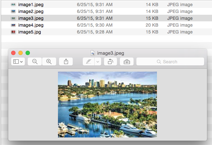212x145 pixels.
Task: Click the date modified of image2.jpeg
Action: pos(95,12)
